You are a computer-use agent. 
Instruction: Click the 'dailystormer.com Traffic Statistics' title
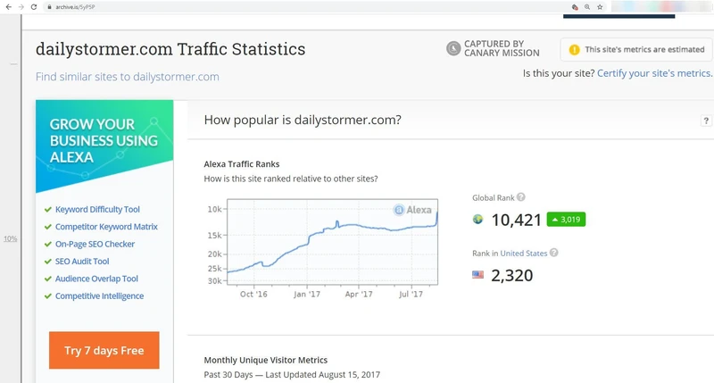click(170, 49)
